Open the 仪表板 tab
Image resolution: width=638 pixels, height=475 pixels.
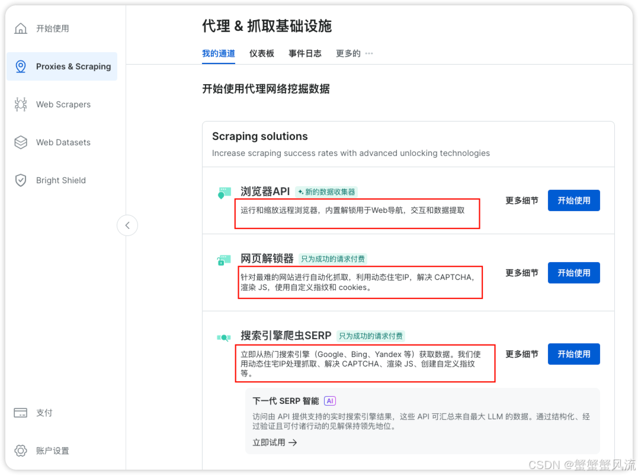tap(262, 53)
